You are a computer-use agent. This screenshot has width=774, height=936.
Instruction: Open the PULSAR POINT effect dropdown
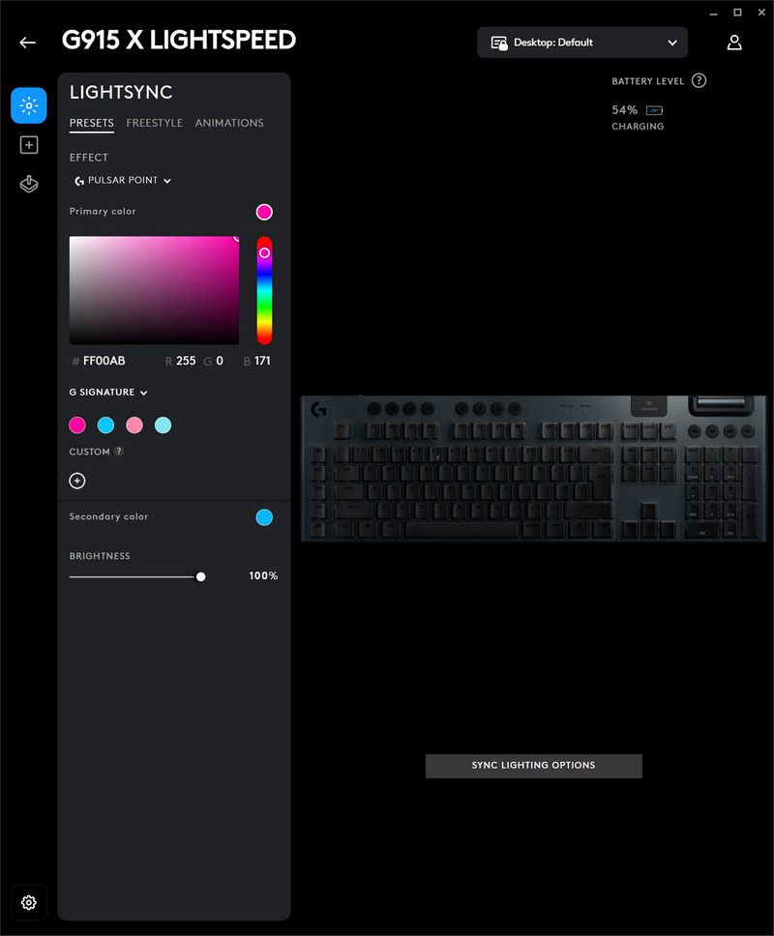pos(123,181)
